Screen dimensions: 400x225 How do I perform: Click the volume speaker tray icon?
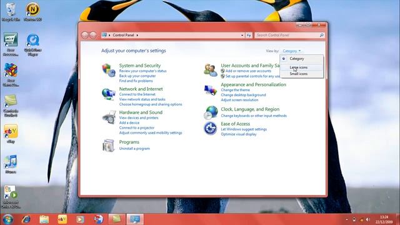click(x=368, y=219)
